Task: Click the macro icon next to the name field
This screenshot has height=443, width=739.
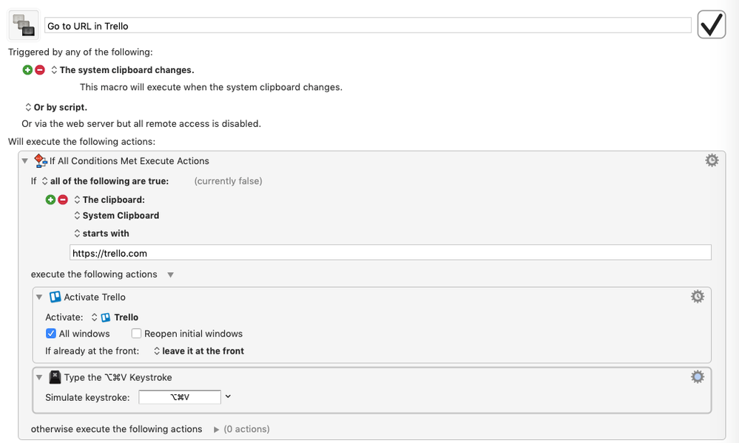Action: [x=24, y=25]
